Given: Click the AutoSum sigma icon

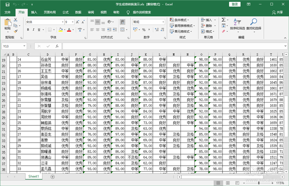Looking at the screenshot, I should click(x=223, y=20).
